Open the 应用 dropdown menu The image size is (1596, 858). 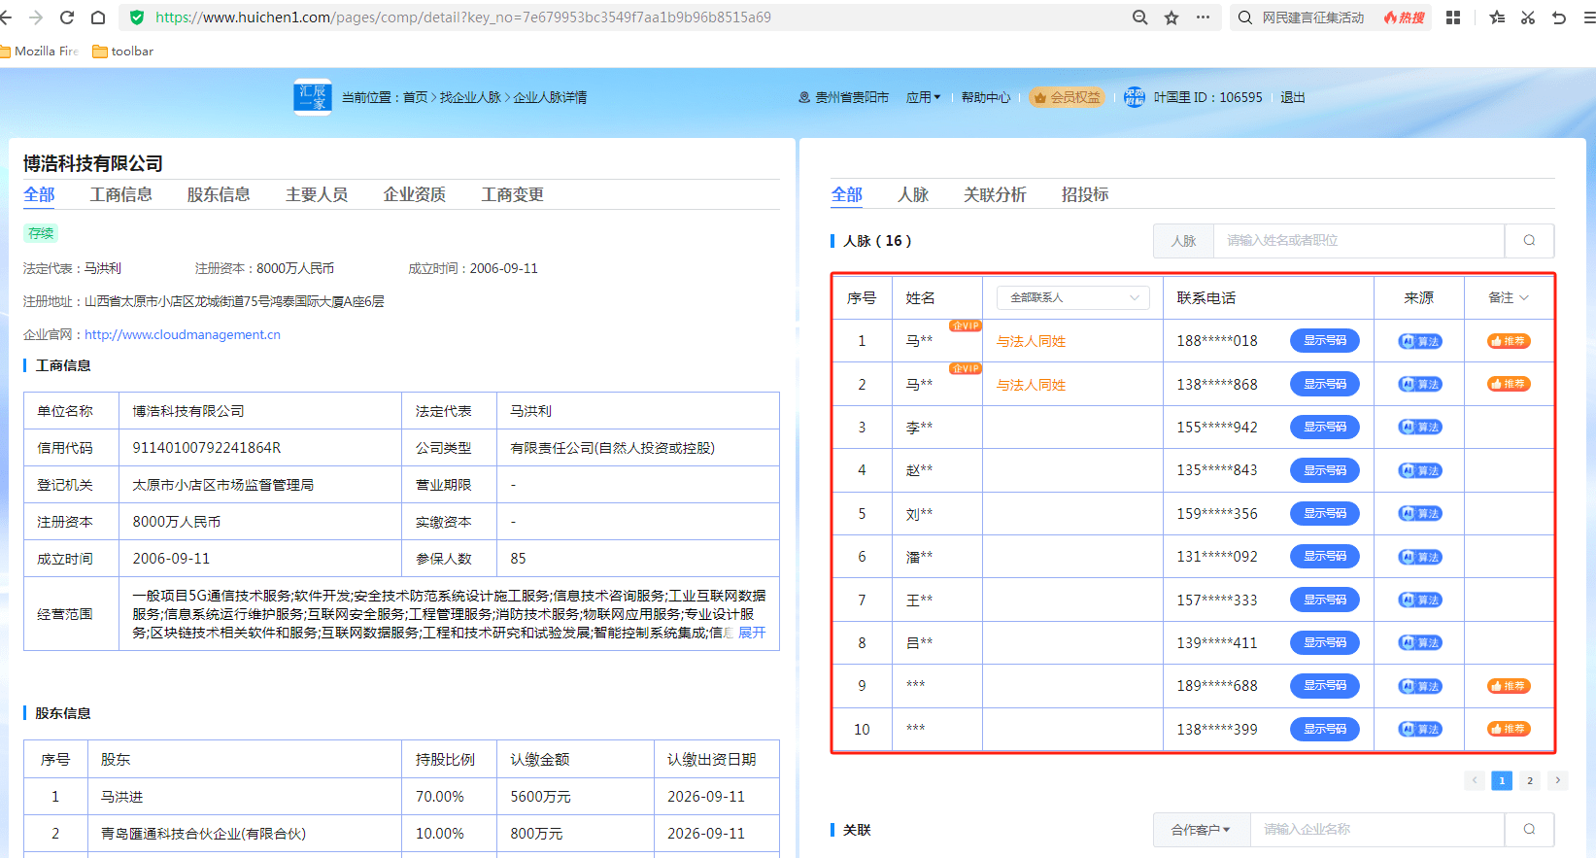point(923,97)
